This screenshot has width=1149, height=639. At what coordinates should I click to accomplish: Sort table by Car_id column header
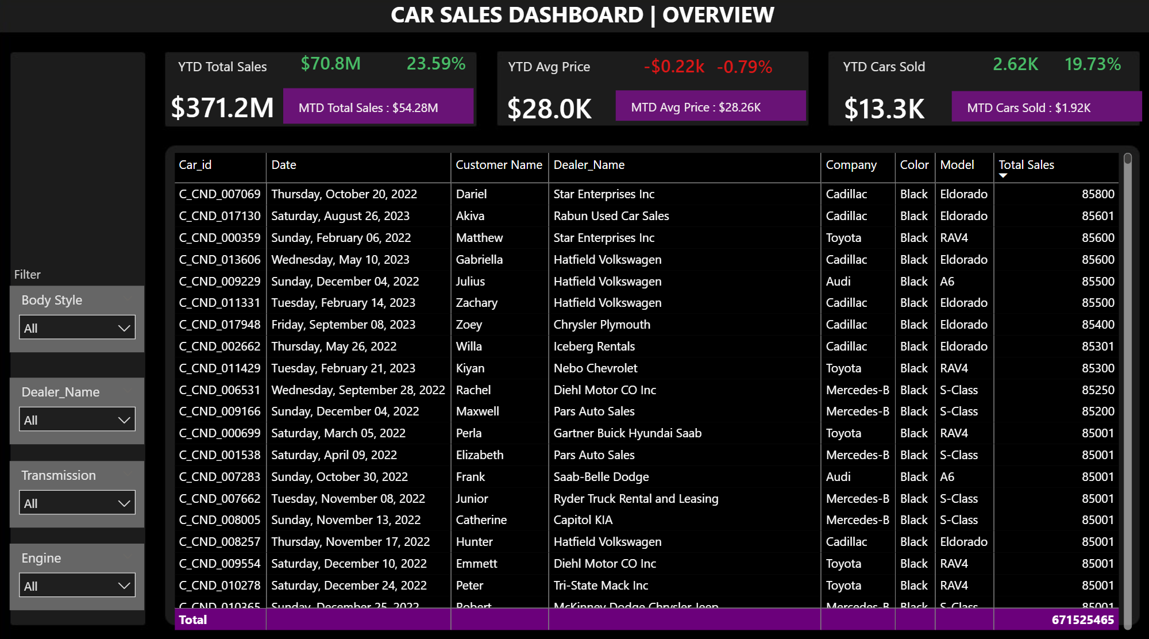click(x=195, y=165)
